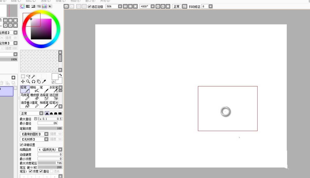Screen dimensions: 310x178
Task: Select the magic wand tool
Action: pos(33,76)
